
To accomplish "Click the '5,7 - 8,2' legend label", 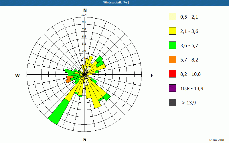I will tap(189, 60).
